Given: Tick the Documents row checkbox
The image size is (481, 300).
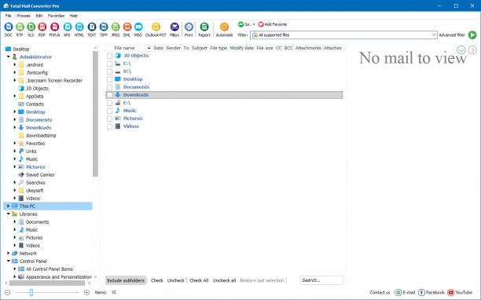Looking at the screenshot, I should coord(109,87).
